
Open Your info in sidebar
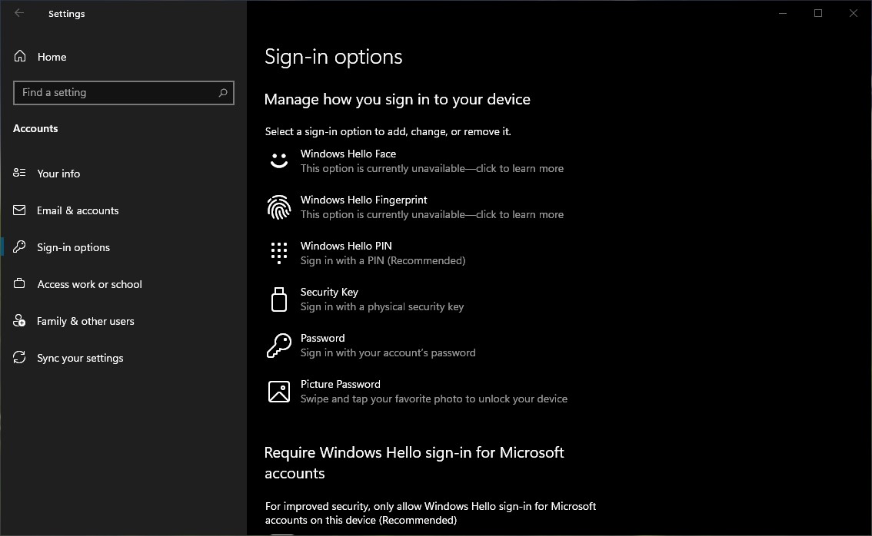point(124,174)
